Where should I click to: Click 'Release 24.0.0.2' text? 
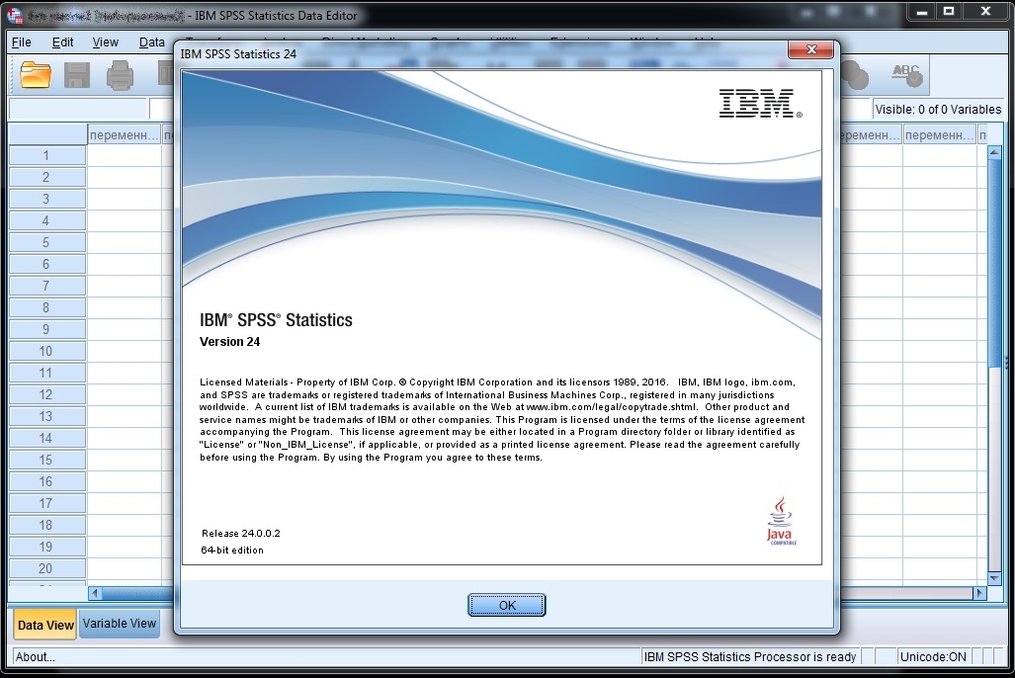pyautogui.click(x=241, y=534)
